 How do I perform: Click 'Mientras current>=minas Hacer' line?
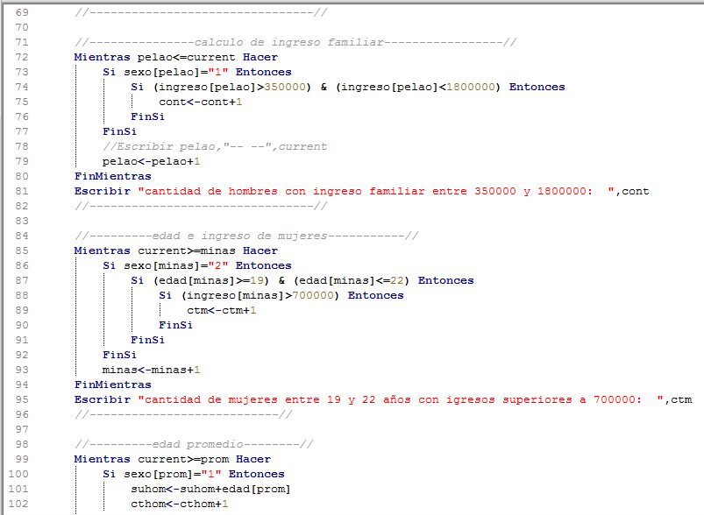176,250
